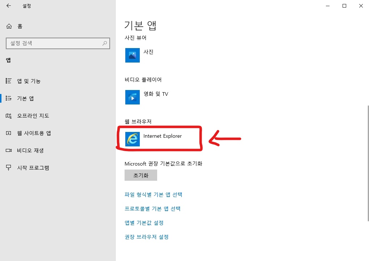
Task: Click the 초기화 reset button
Action: [x=141, y=175]
